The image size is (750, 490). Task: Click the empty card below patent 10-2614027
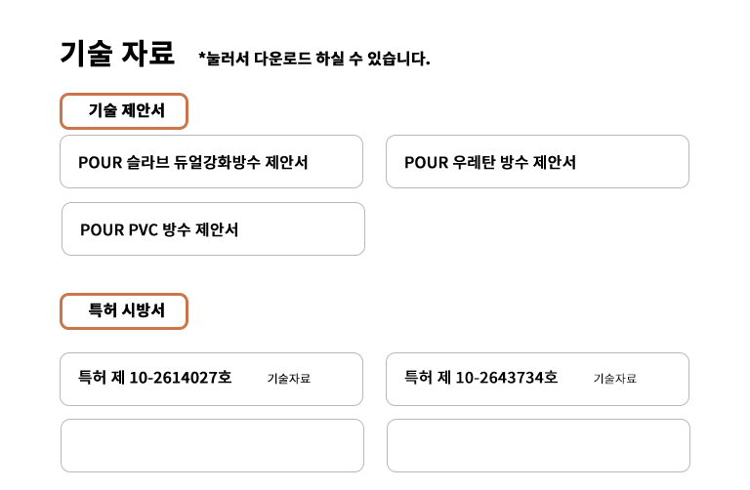[x=212, y=445]
